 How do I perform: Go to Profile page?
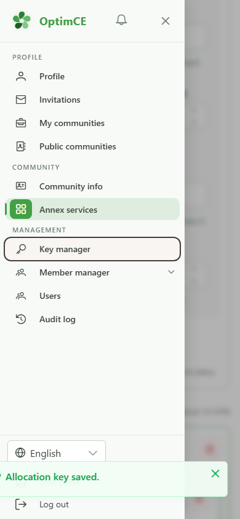(x=92, y=76)
